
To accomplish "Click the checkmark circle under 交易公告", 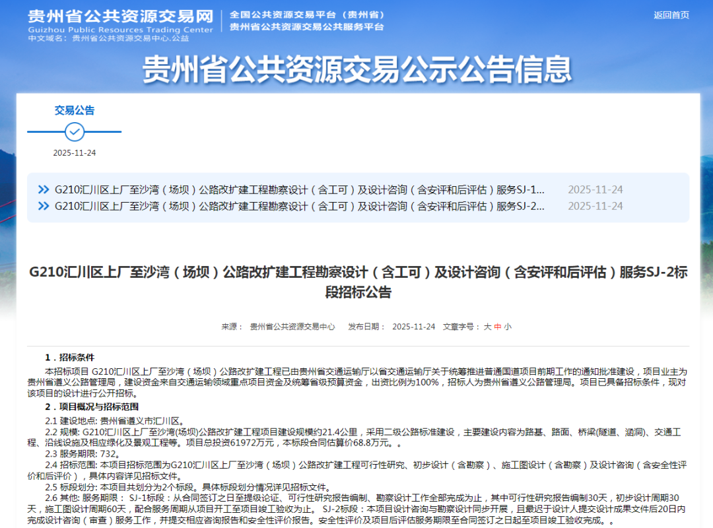I will coord(75,132).
